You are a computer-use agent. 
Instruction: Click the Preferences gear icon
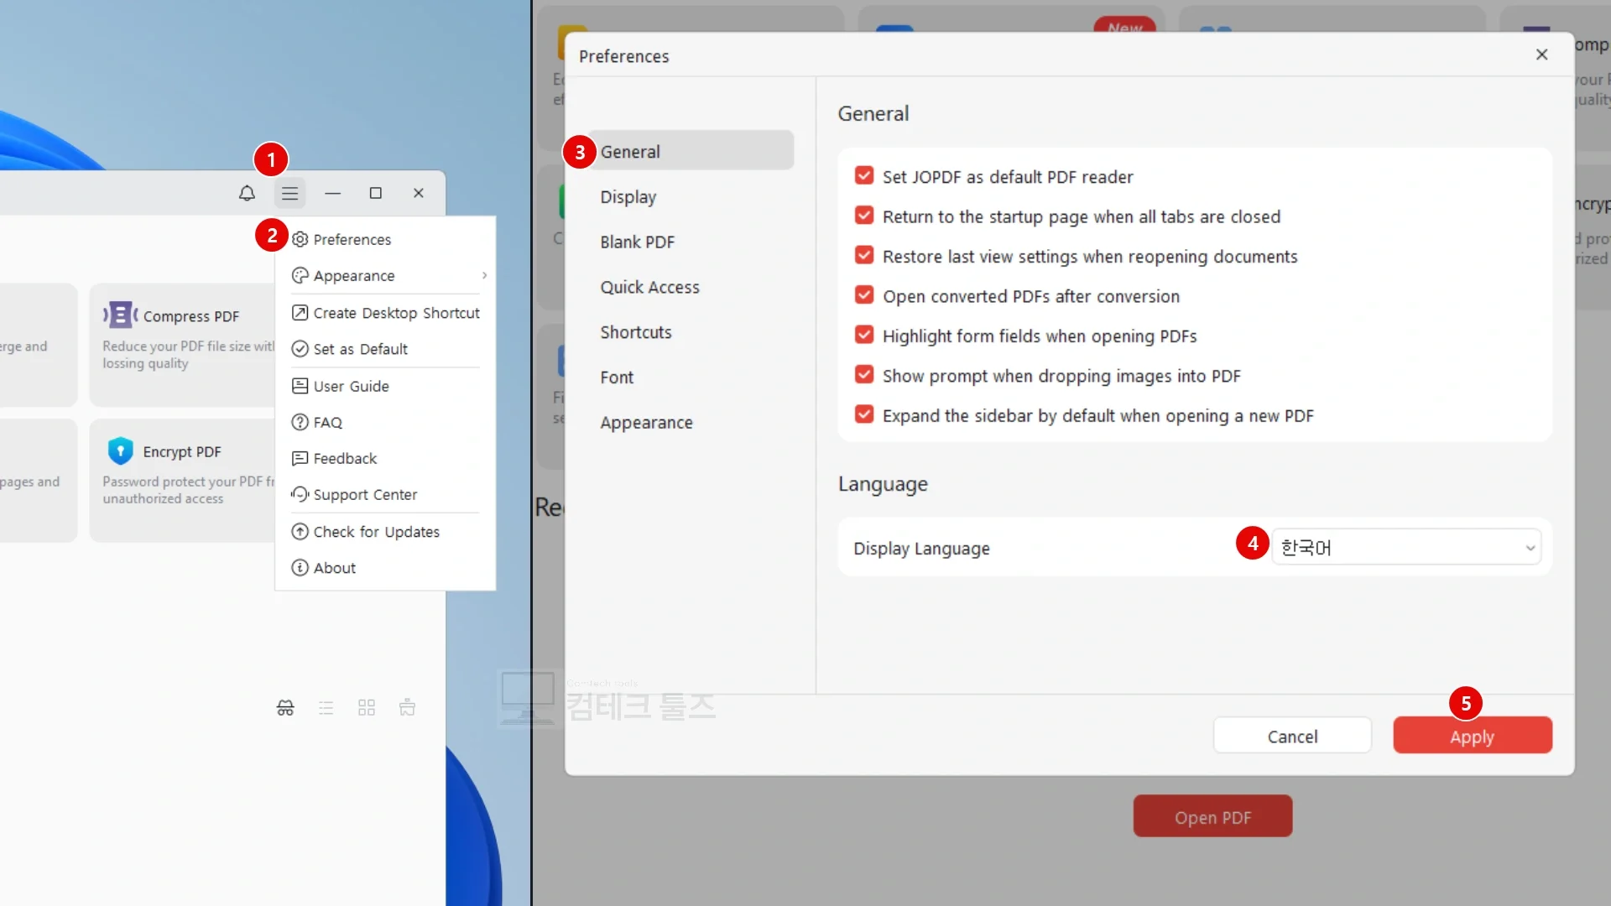[300, 239]
